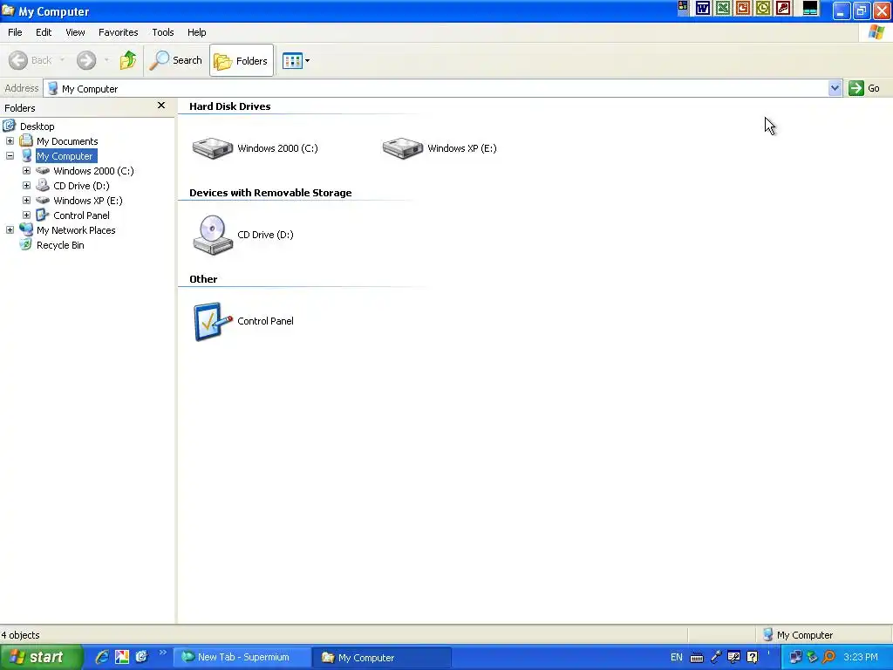Close the Folders pane
This screenshot has height=670, width=893.
click(161, 106)
